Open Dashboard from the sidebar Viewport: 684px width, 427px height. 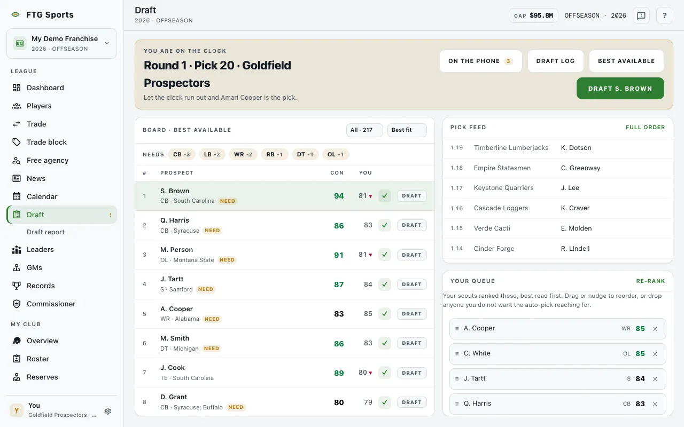tap(61, 88)
